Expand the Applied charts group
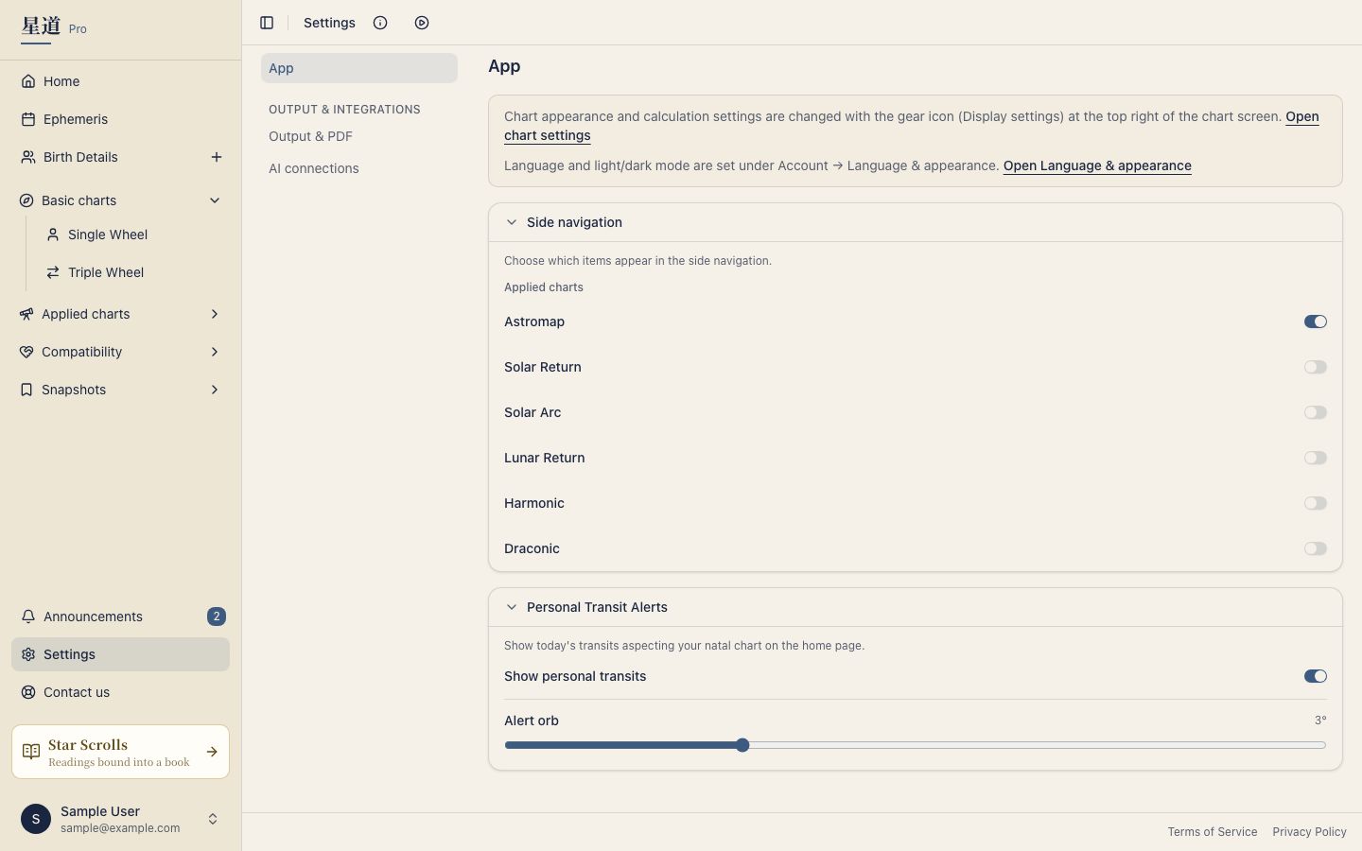 tap(215, 314)
